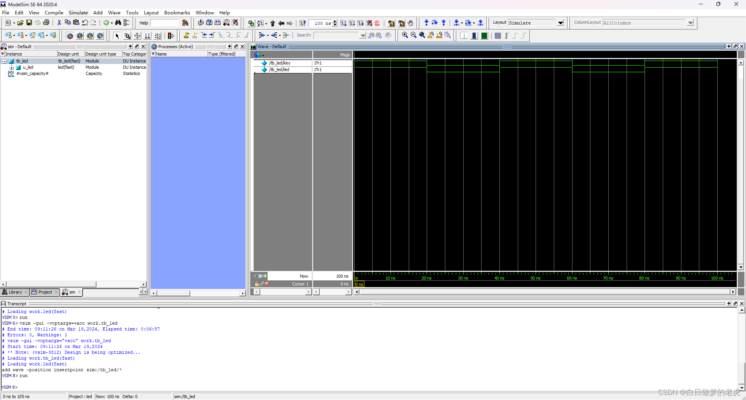Click the red Stop icon
746x400 pixels.
pyautogui.click(x=377, y=23)
